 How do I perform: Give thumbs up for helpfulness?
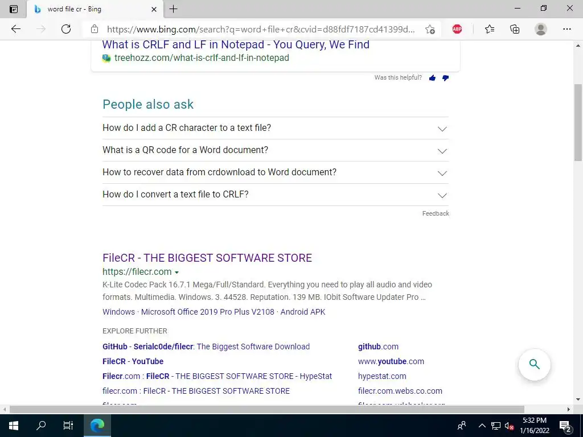[432, 77]
